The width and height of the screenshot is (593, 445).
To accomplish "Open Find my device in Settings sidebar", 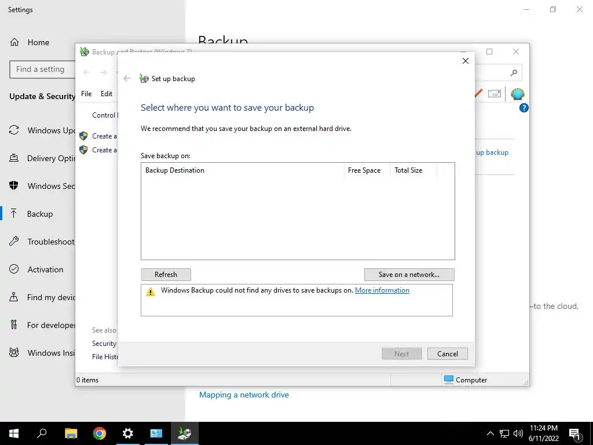I will click(x=42, y=297).
